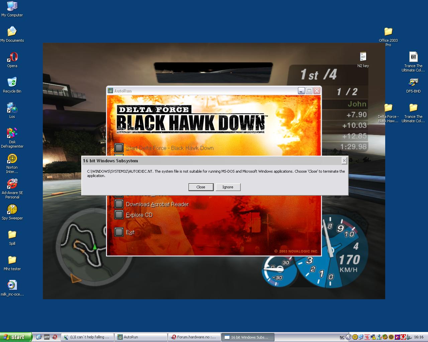
Task: Start Delta Force - Black Hawk Down
Action: (170, 148)
